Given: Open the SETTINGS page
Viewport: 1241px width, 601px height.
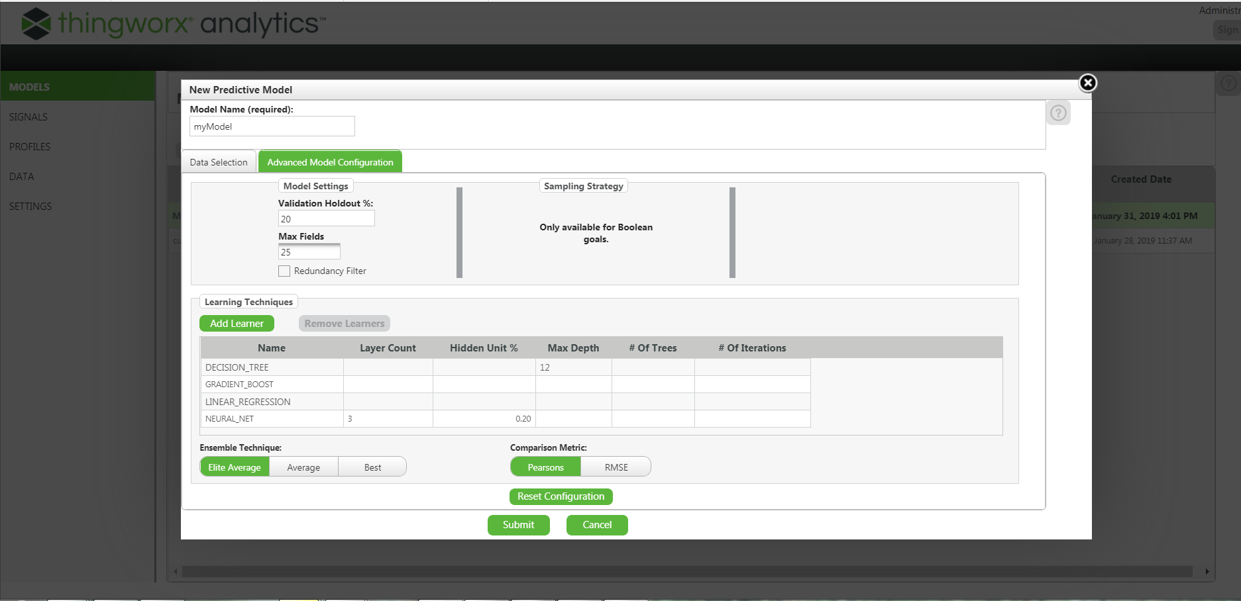Looking at the screenshot, I should (30, 206).
